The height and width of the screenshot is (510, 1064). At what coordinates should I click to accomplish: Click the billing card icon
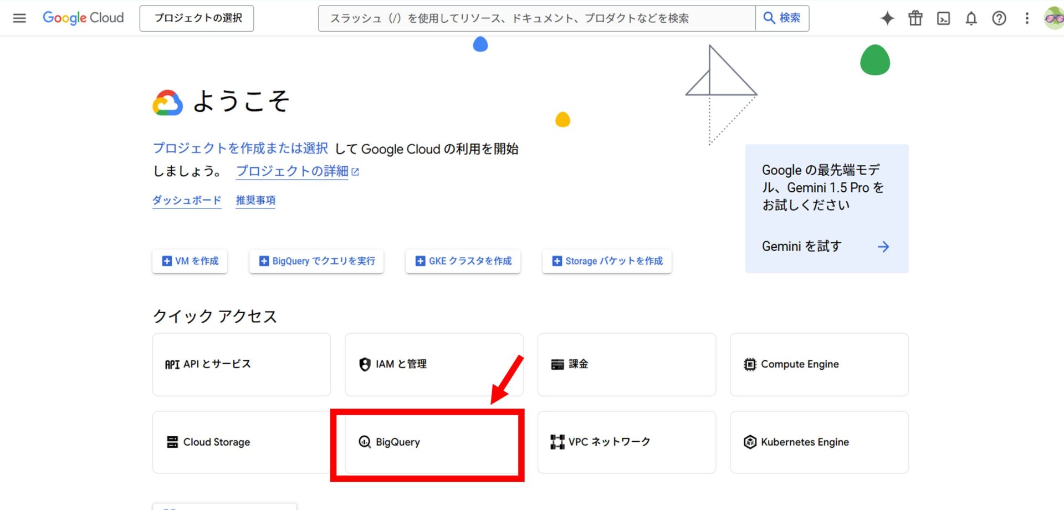click(557, 364)
